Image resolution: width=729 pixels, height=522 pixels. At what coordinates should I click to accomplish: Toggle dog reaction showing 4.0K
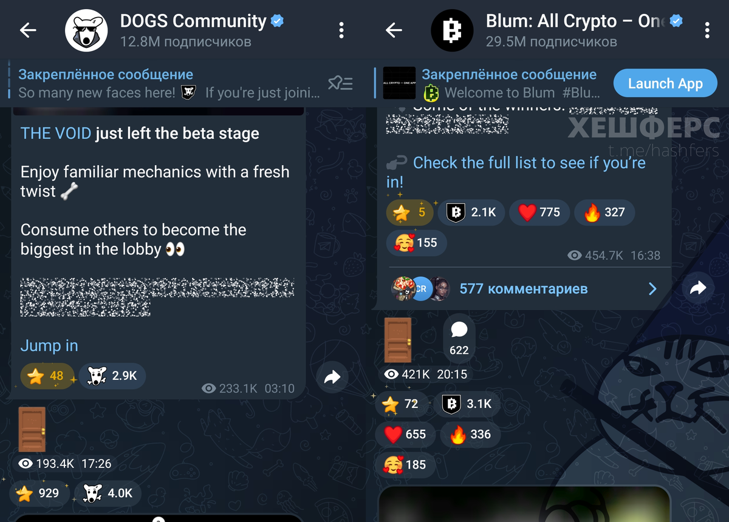pos(108,493)
